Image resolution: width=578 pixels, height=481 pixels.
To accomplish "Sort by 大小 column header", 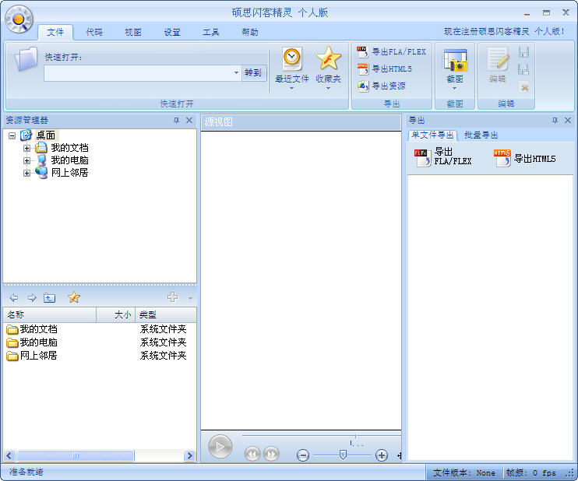I will click(x=116, y=314).
